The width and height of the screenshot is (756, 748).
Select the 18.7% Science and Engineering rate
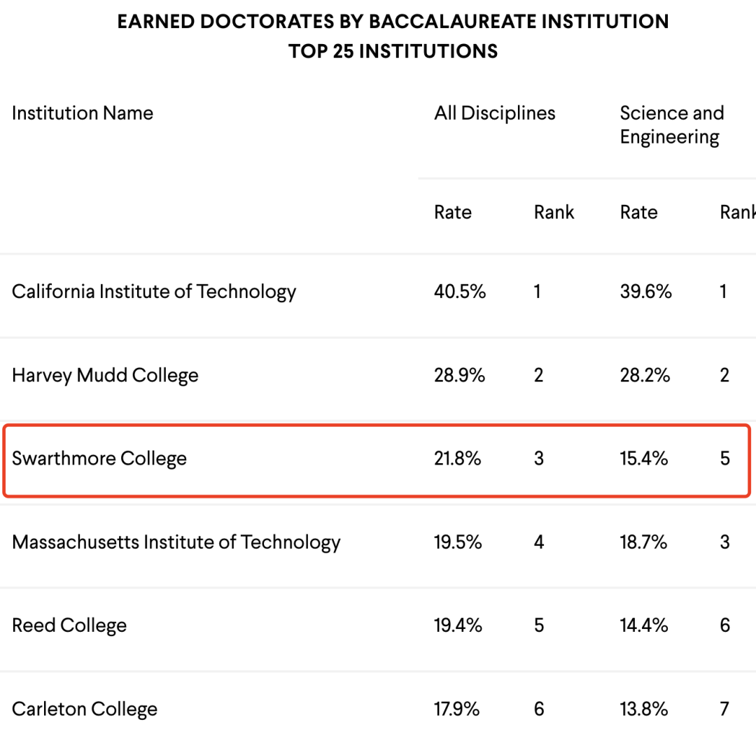tap(643, 542)
